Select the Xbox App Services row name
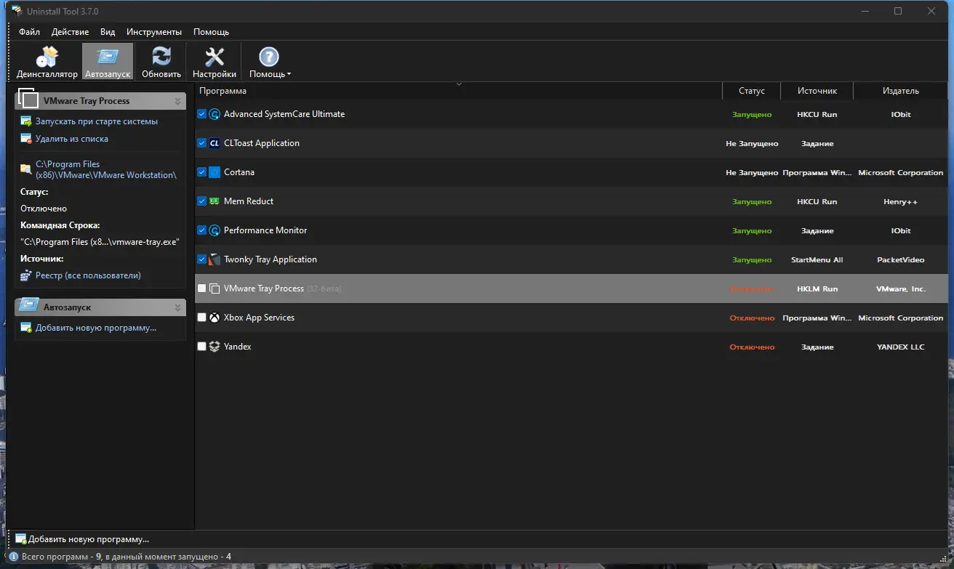Image resolution: width=954 pixels, height=569 pixels. tap(259, 318)
